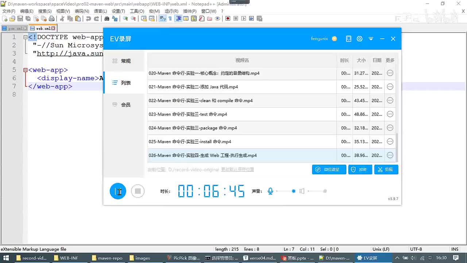Screen dimensions: 467x263
Task: Open more options for 023-Maven video
Action: 390,114
